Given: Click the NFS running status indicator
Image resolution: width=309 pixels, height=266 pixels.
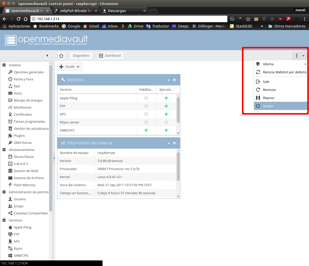Looking at the screenshot, I should (x=166, y=114).
